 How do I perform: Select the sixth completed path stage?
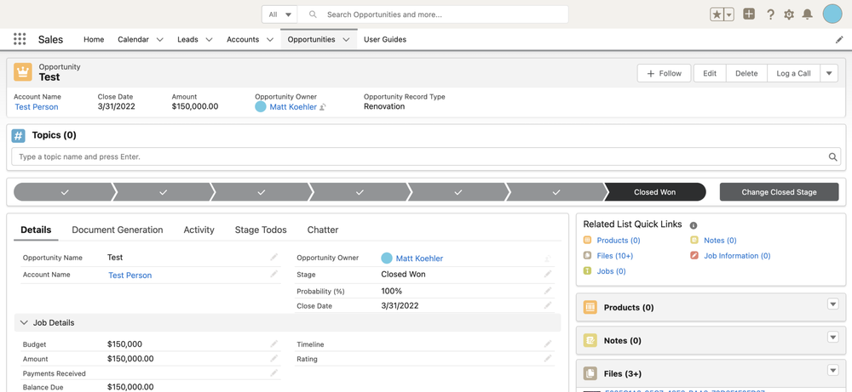click(x=556, y=192)
